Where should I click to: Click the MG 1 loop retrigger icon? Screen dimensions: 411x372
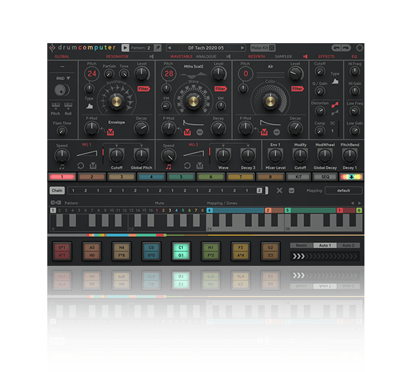(x=80, y=166)
